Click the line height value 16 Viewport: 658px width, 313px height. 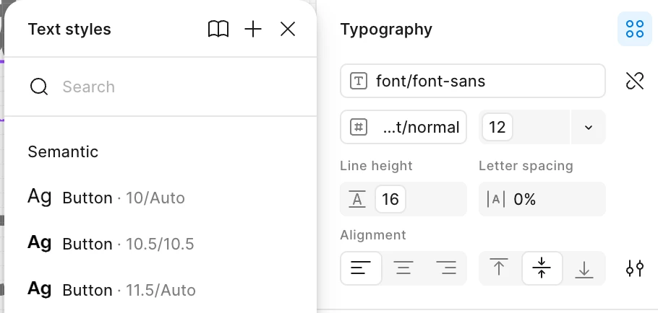(x=390, y=199)
